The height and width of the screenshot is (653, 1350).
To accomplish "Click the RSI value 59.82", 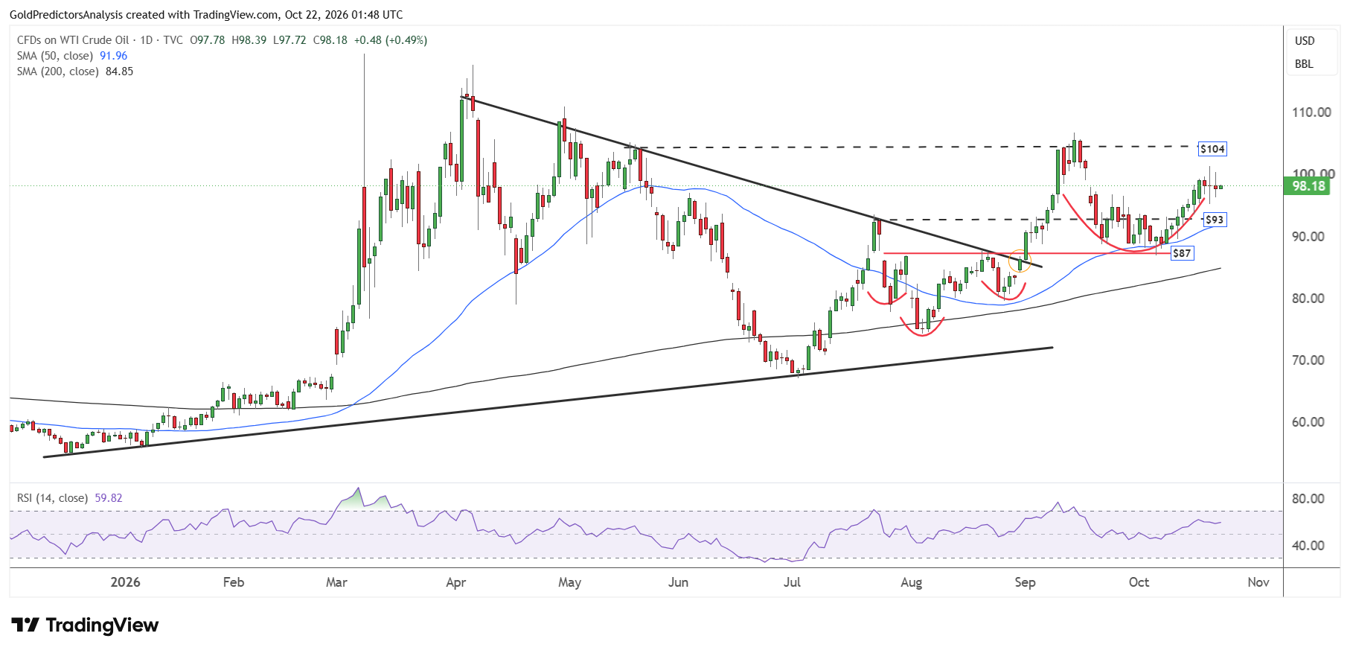I will (109, 498).
